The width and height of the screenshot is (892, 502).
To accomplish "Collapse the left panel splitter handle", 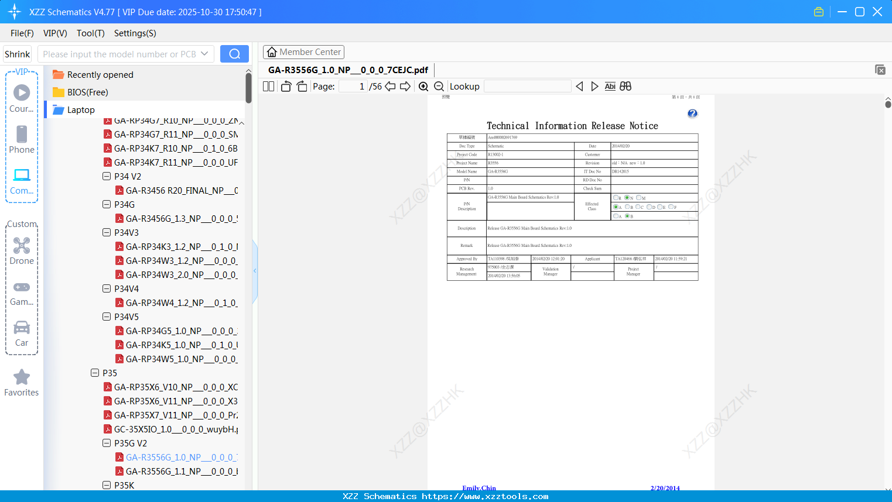I will tap(255, 271).
